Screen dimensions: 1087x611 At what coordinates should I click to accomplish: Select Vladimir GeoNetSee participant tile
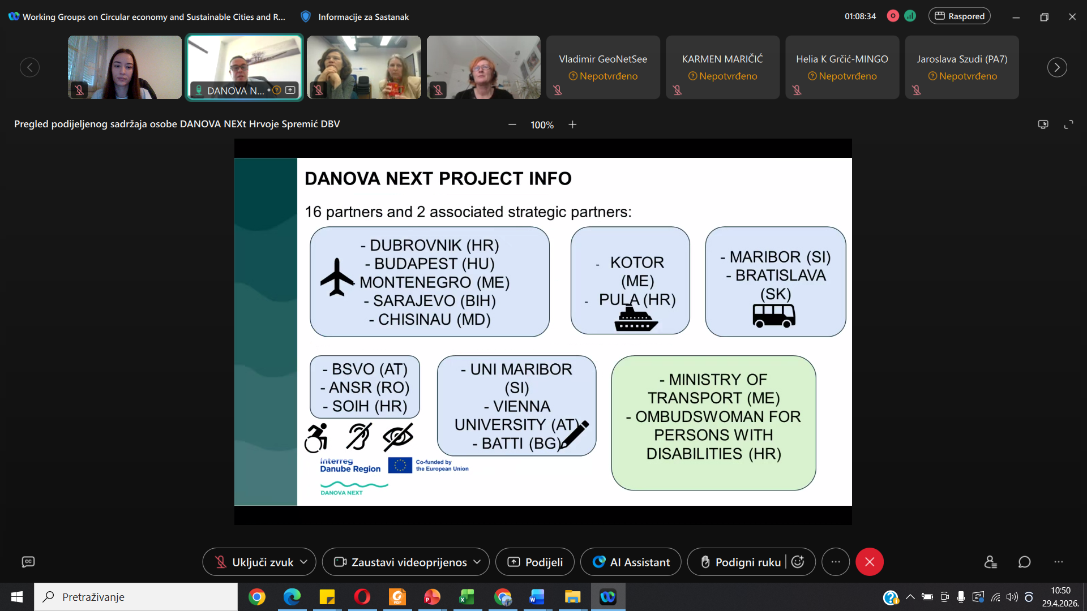coord(603,67)
